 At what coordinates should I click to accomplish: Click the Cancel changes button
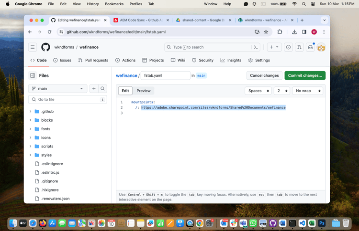click(264, 75)
